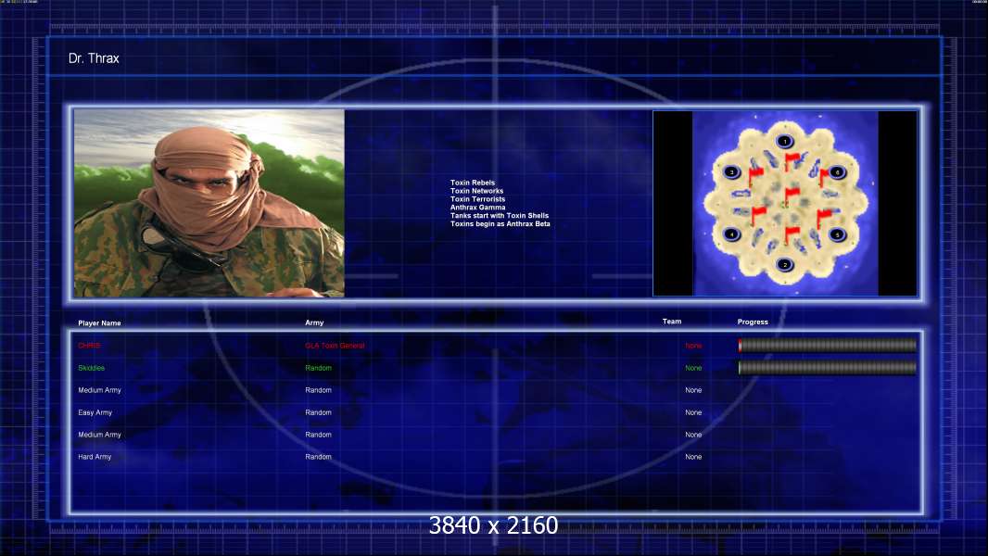Click the Dr. Thrax title text
Viewport: 988px width, 556px height.
tap(94, 58)
